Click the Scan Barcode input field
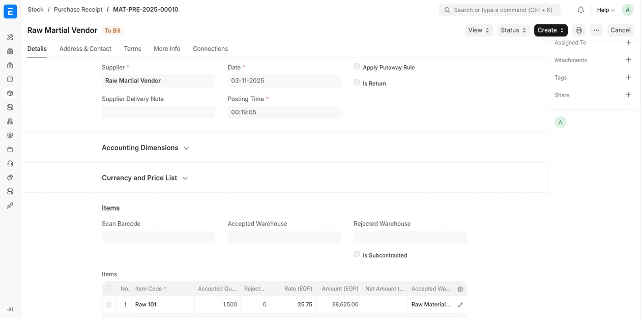The width and height of the screenshot is (641, 318). tap(158, 237)
